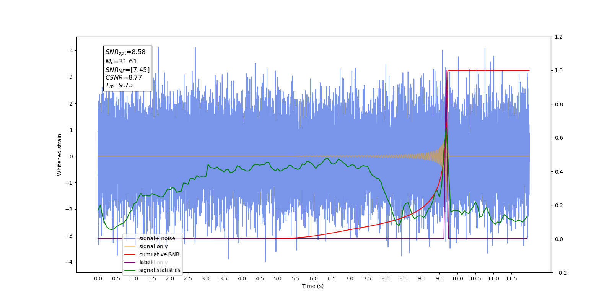Click the 'Time (s)' x-axis label
612x306 pixels.
pyautogui.click(x=313, y=286)
